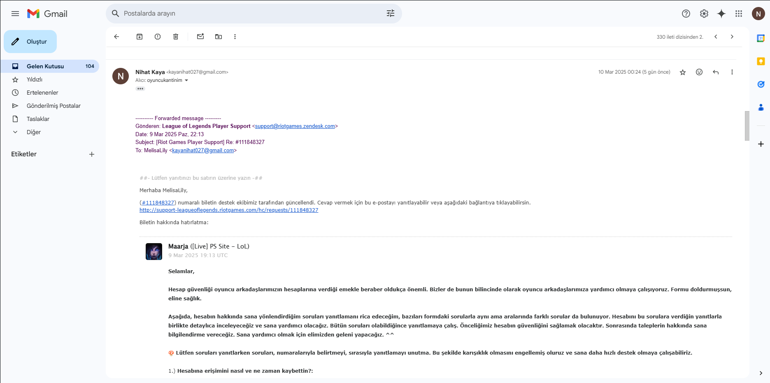Click the '330 ileti dizisinden 2.' counter
Image resolution: width=770 pixels, height=383 pixels.
click(680, 37)
